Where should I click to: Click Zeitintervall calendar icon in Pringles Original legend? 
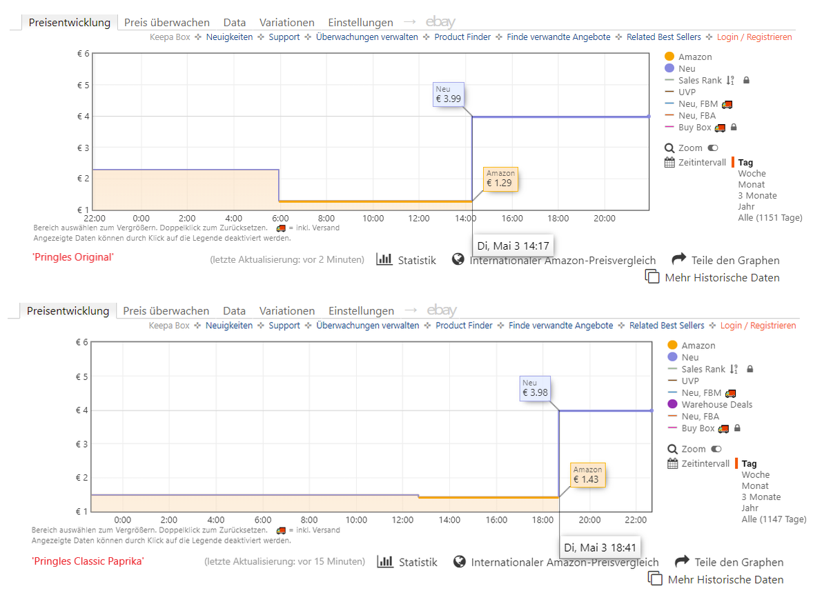tap(669, 163)
